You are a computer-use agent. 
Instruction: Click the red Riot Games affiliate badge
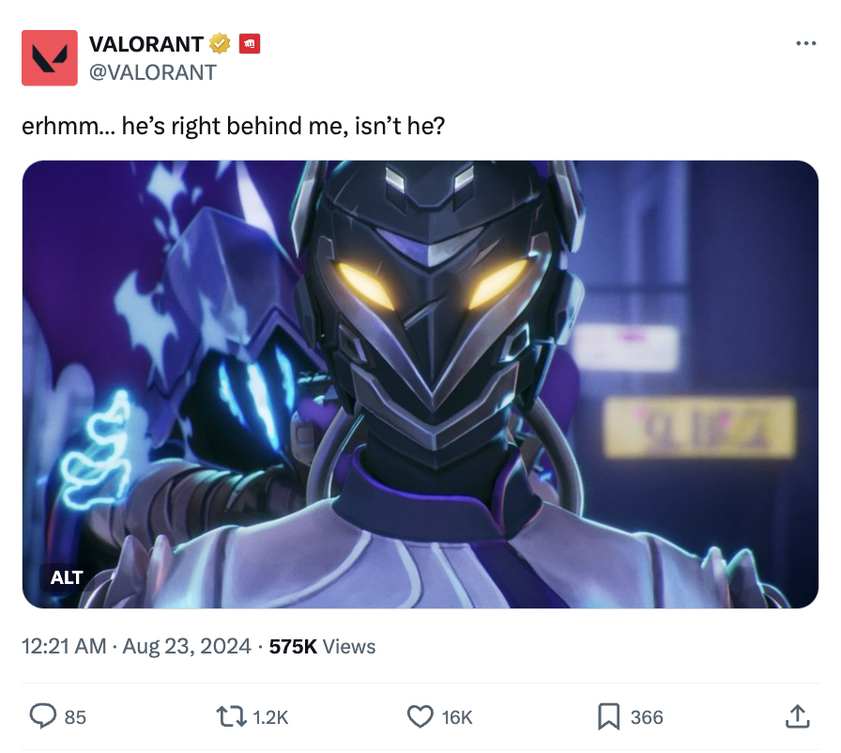(x=250, y=43)
